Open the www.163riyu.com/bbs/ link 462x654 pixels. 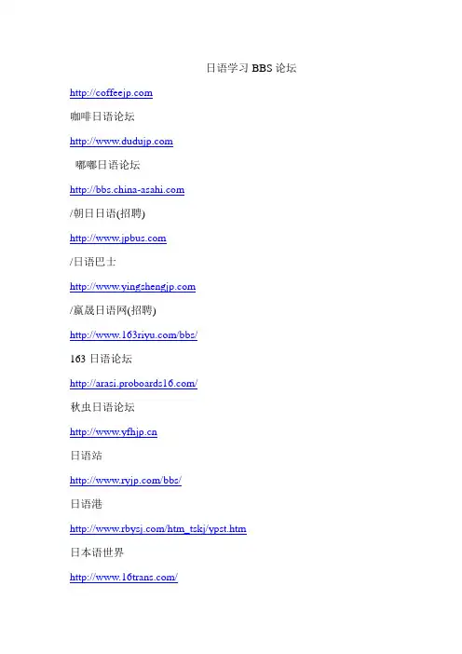click(x=133, y=335)
